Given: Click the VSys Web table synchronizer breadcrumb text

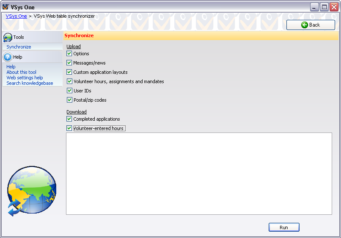Looking at the screenshot, I should [x=64, y=16].
